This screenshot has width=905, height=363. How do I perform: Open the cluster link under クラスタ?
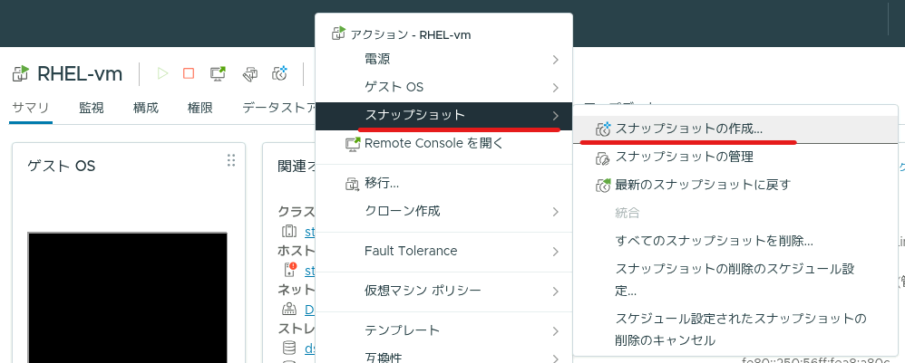click(x=310, y=233)
